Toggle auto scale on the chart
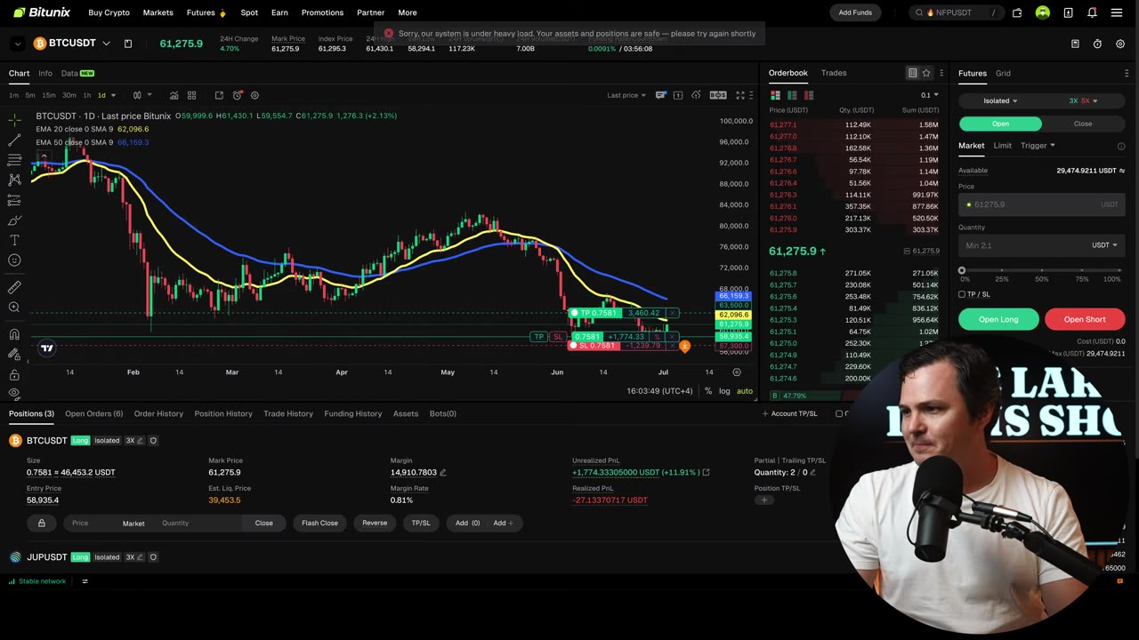Viewport: 1139px width, 640px height. (745, 391)
